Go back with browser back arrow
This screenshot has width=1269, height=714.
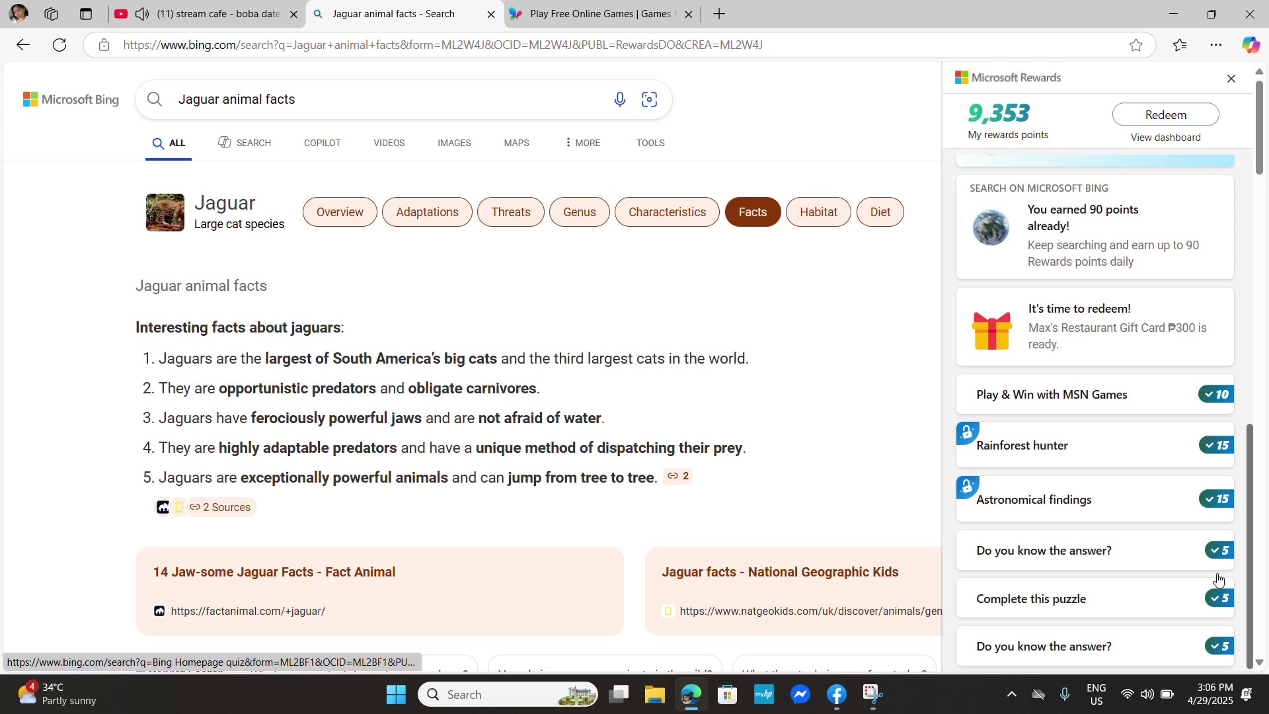[x=23, y=45]
